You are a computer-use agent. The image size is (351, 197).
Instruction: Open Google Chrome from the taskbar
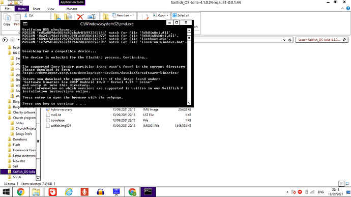pyautogui.click(x=20, y=192)
